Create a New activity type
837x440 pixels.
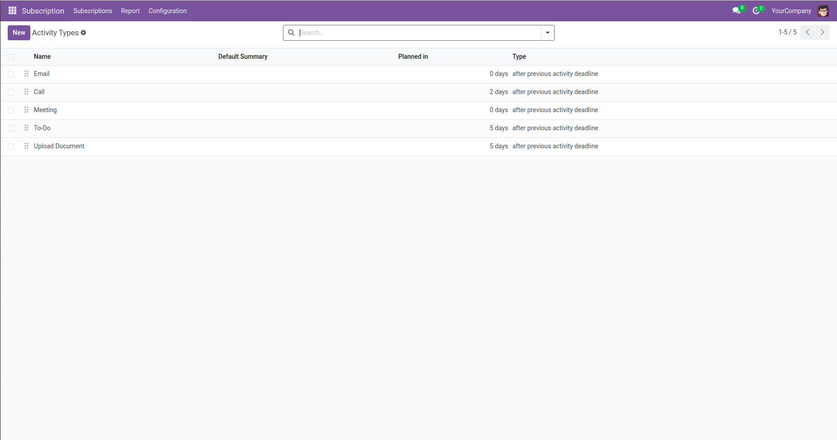19,33
